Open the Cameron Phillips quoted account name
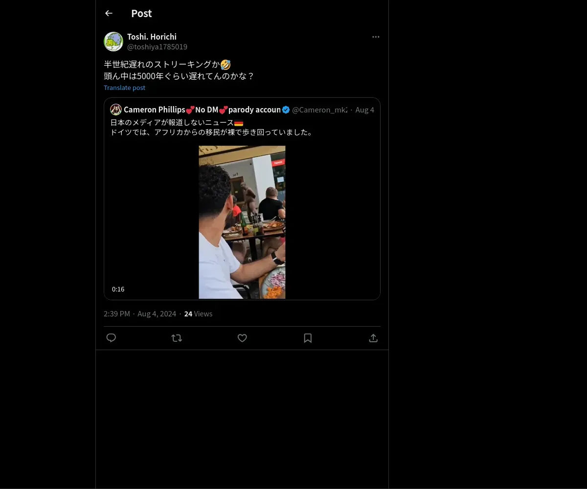 tap(202, 110)
